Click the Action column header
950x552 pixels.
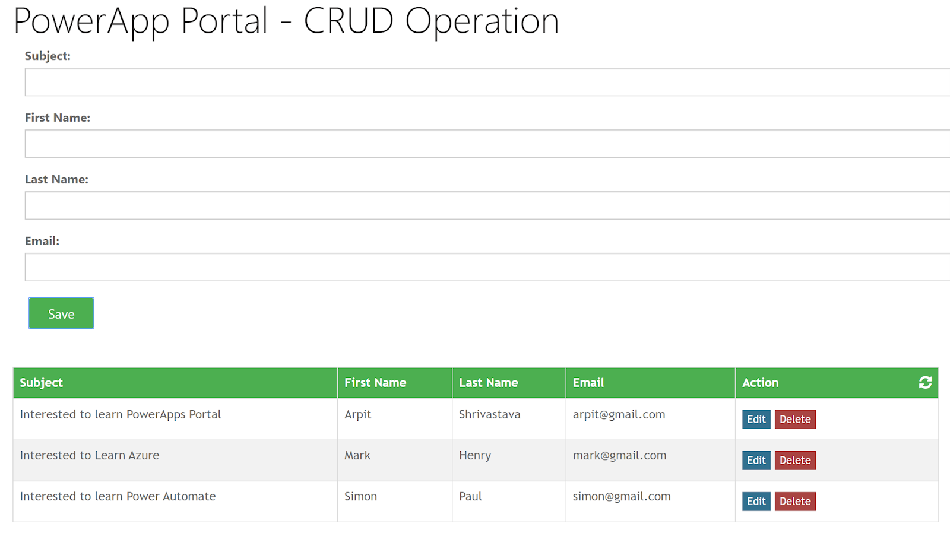point(837,383)
